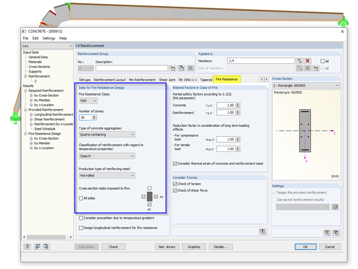Saved reinforcement results browse icon
Viewport: 358px width, 269px height.
point(335,207)
